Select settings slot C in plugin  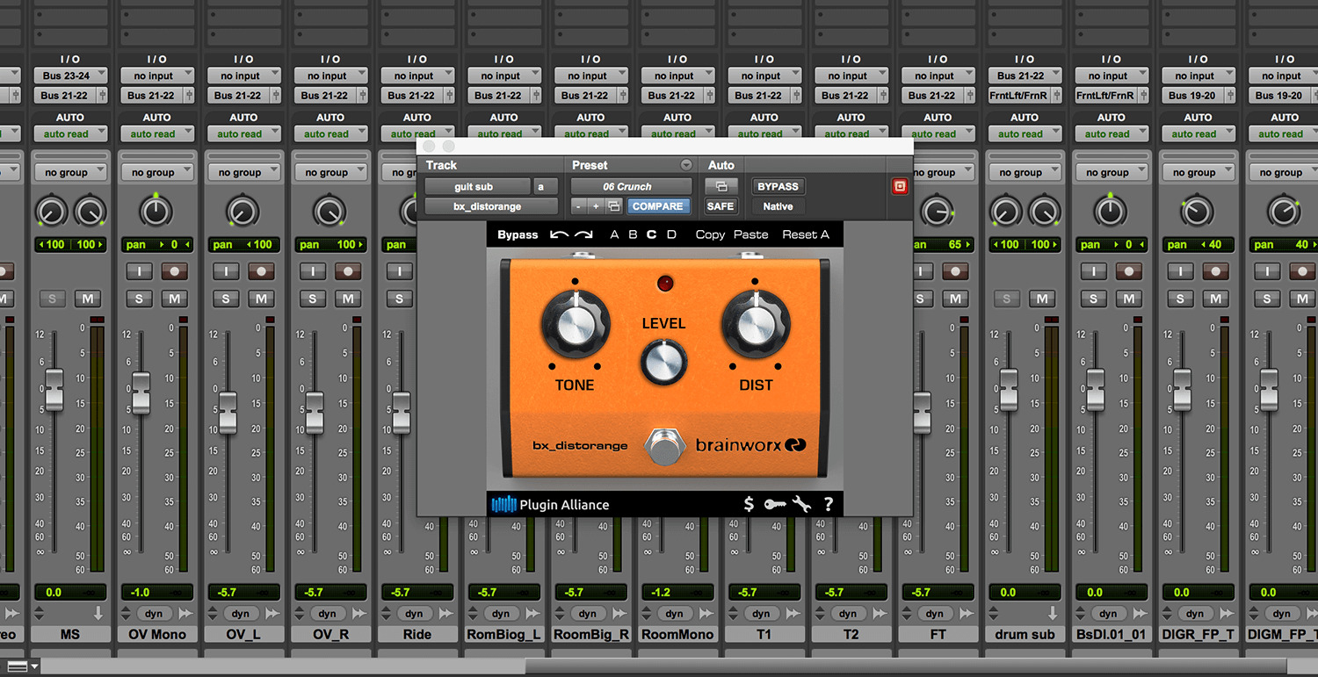(x=652, y=234)
